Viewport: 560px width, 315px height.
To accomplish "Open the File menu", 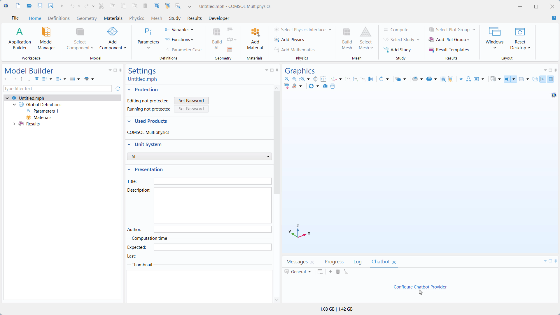I will coord(15,18).
